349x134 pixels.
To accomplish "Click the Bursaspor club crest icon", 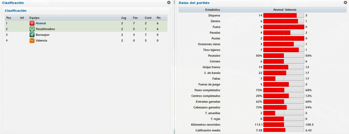I will [32, 35].
